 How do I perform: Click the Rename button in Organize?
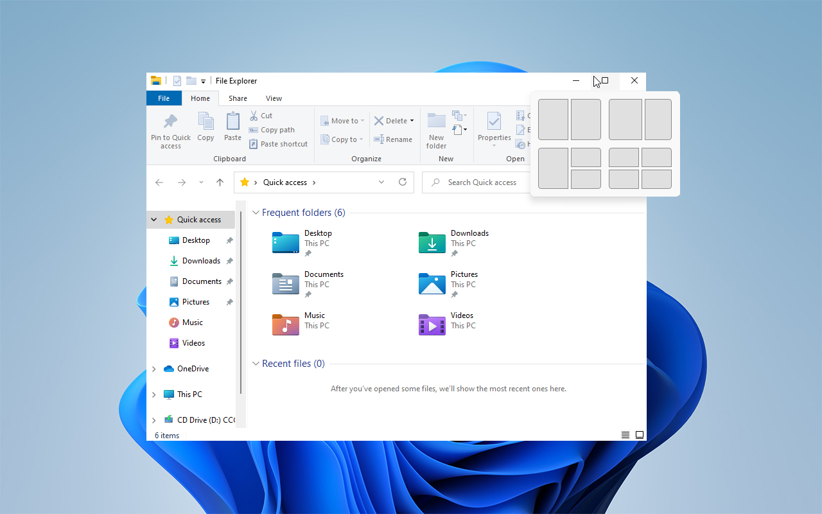click(x=393, y=139)
